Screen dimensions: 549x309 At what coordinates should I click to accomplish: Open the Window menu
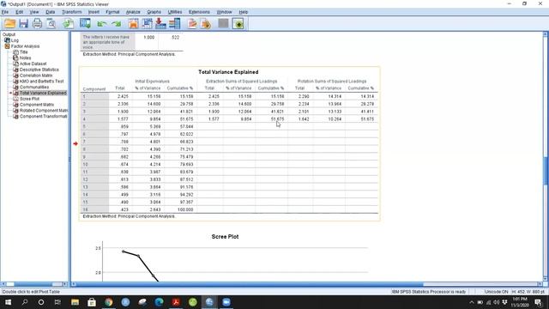click(224, 12)
